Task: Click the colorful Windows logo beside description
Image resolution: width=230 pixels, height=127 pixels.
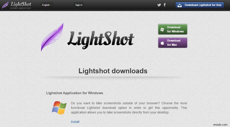Action: [59, 108]
